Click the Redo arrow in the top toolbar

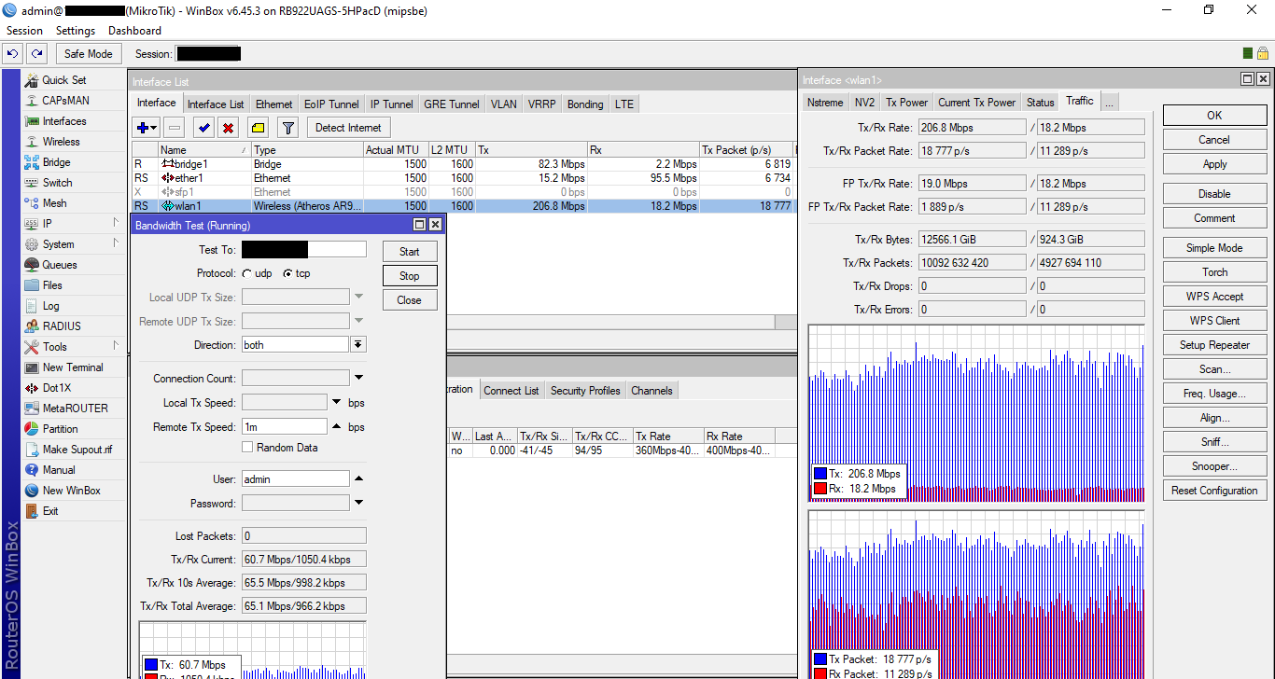tap(35, 54)
